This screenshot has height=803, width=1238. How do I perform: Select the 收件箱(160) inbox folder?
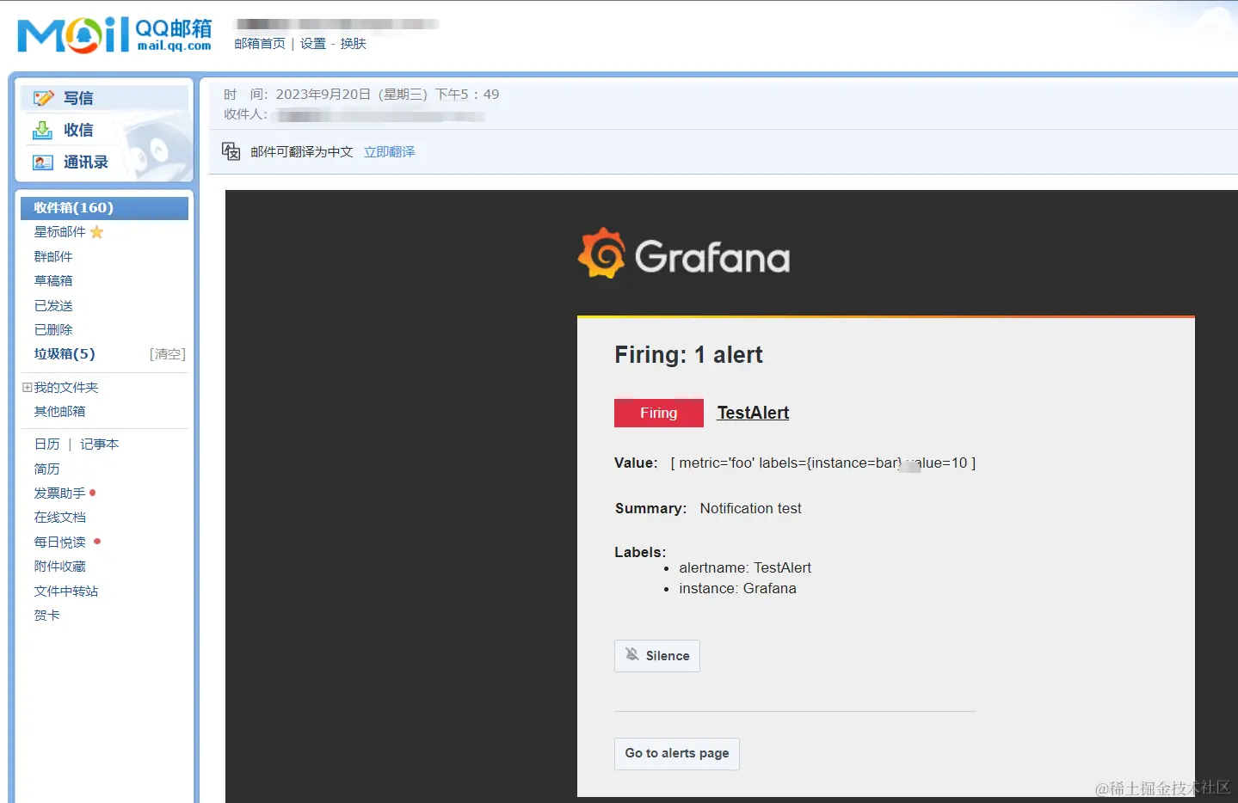coord(104,208)
